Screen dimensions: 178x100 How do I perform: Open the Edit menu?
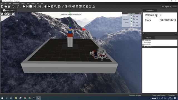pyautogui.click(x=6, y=3)
